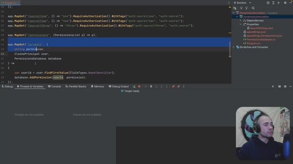Minimize the Debug tool window
The image size is (293, 164).
click(290, 87)
